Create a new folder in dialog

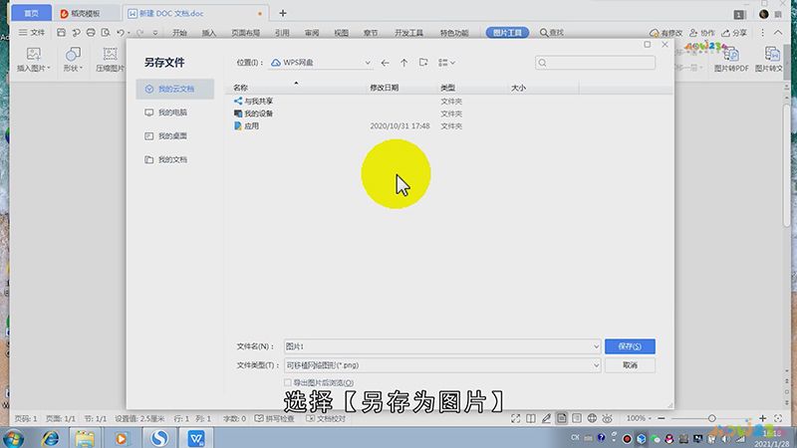click(423, 63)
